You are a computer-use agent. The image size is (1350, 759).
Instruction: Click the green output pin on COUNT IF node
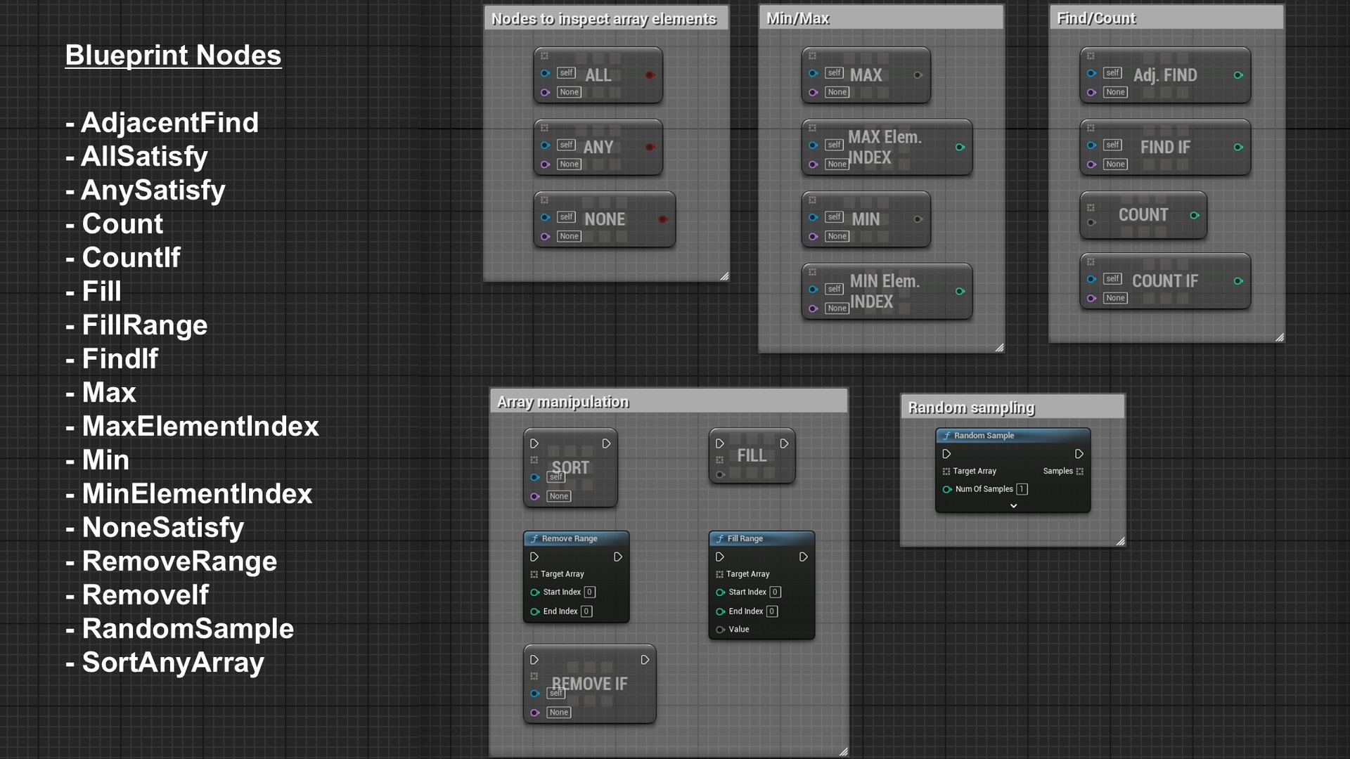(1238, 281)
